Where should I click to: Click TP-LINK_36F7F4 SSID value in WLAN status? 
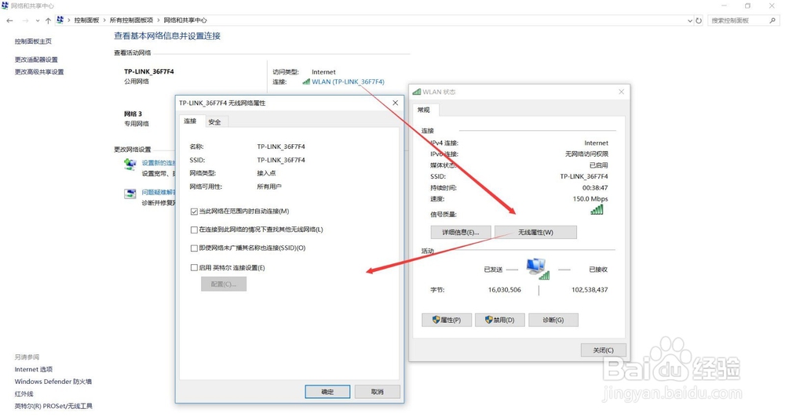(x=584, y=176)
